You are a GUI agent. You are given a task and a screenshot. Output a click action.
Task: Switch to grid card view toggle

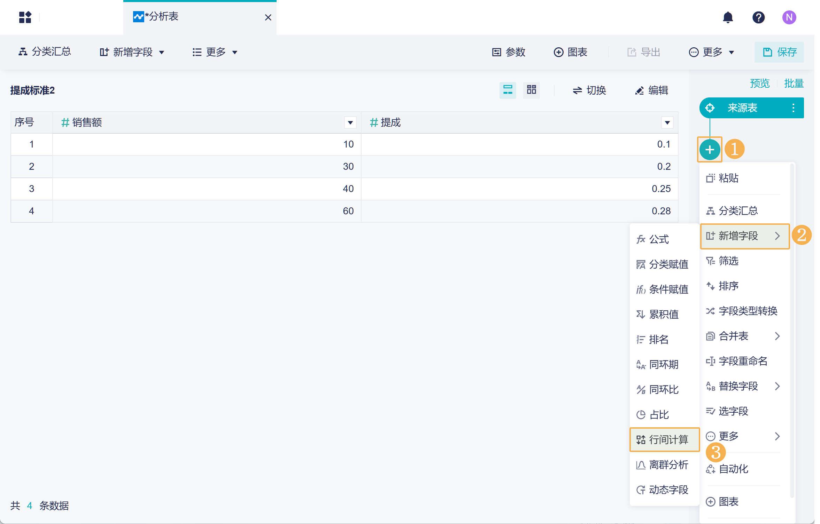pyautogui.click(x=531, y=90)
